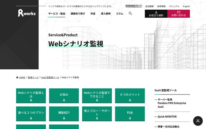Viewport: 206px width, 129px height.
Task: Click the 監視ツール breadcrumb link
Action: point(33,77)
